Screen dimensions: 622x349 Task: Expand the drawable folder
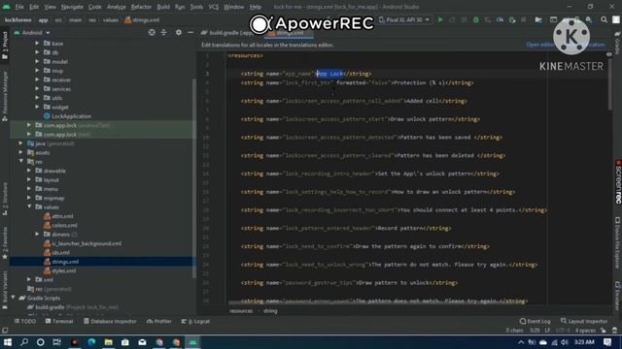point(29,171)
